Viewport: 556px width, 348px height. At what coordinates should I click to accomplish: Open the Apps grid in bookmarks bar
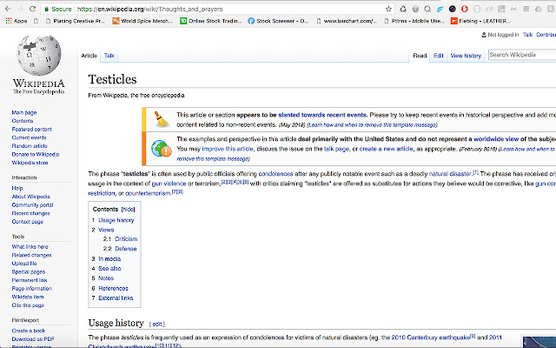point(17,21)
